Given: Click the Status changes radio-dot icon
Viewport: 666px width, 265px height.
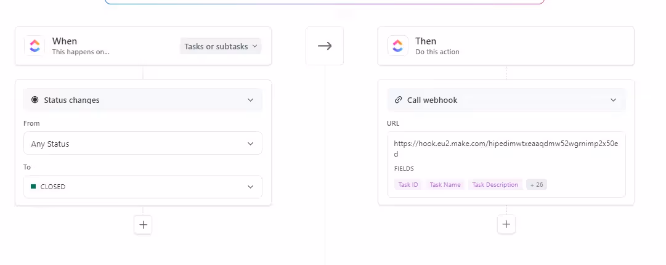Looking at the screenshot, I should click(x=35, y=100).
